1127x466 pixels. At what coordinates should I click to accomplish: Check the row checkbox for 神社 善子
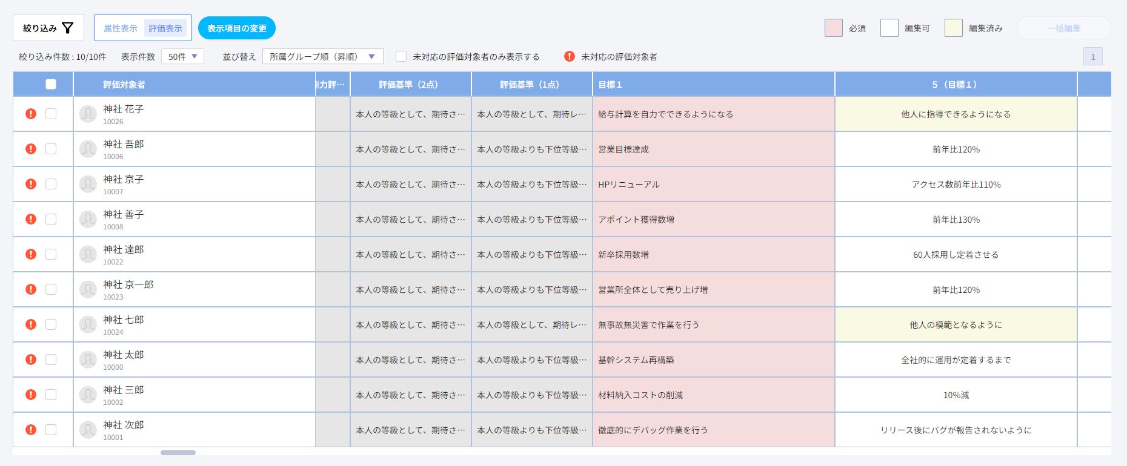click(x=51, y=219)
